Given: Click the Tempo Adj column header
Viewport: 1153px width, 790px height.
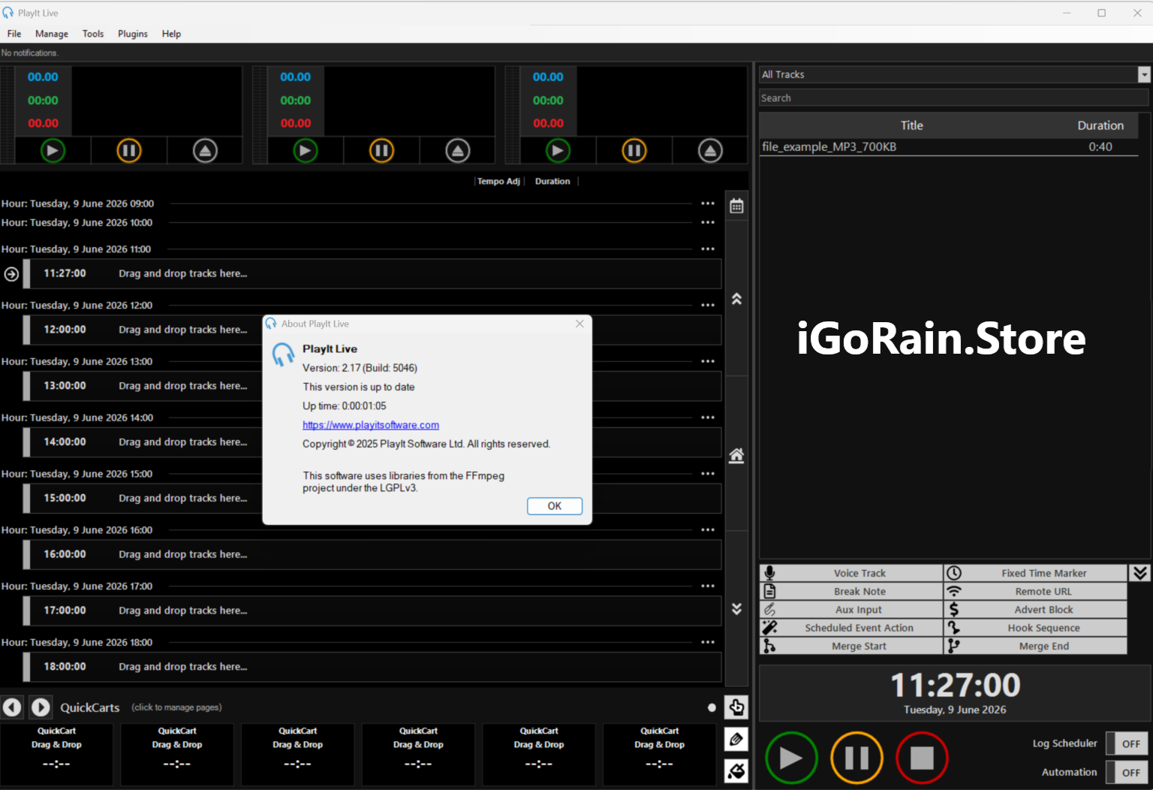Looking at the screenshot, I should coord(498,181).
